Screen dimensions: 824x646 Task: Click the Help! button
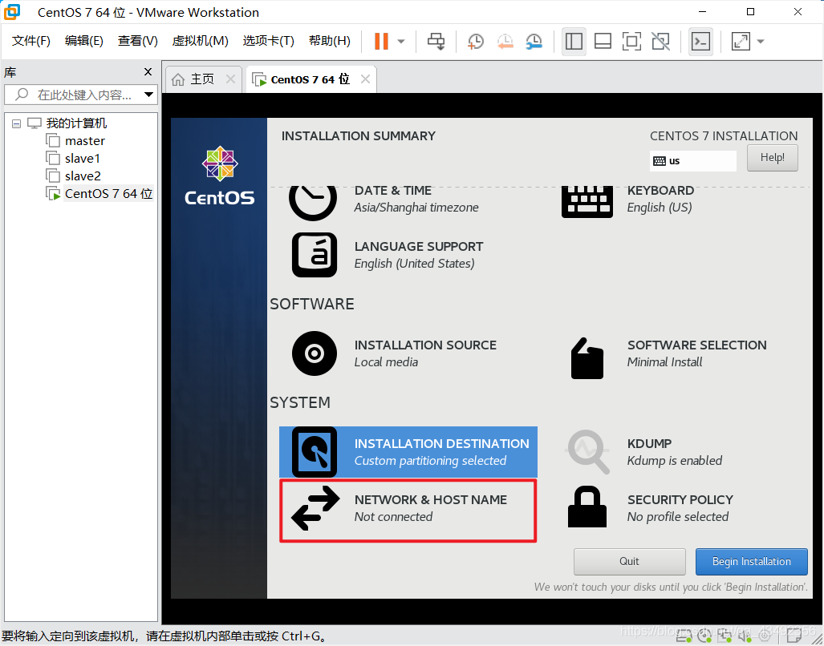coord(772,157)
